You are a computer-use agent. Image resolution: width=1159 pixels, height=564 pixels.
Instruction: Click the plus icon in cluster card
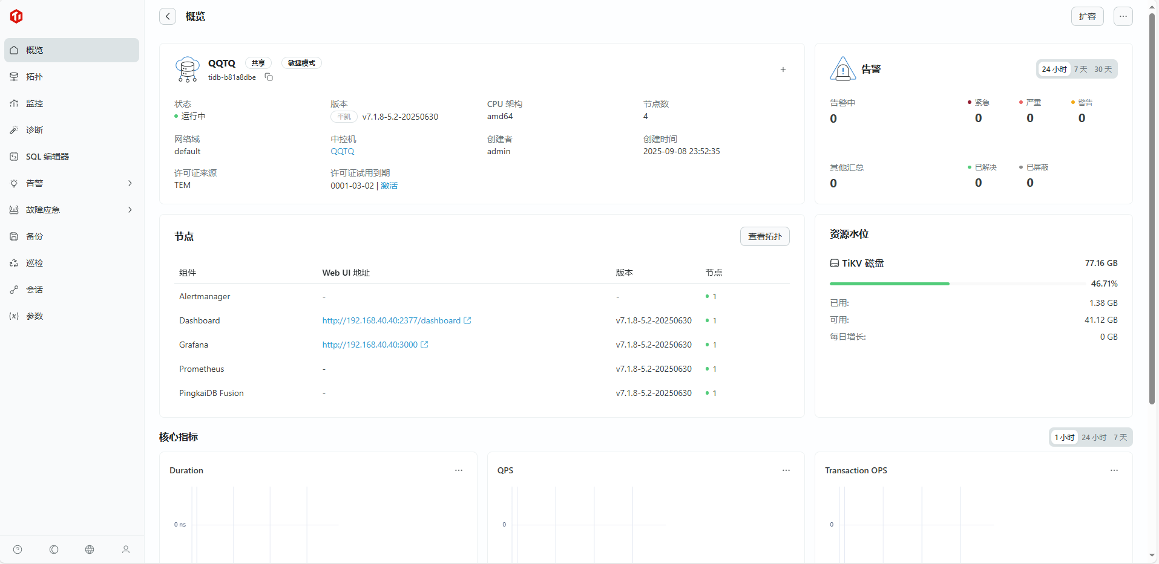(783, 70)
